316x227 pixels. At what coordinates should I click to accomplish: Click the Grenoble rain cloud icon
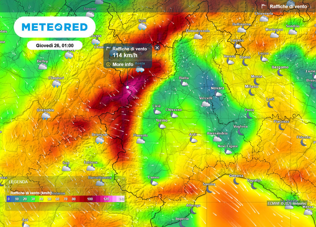(46, 116)
